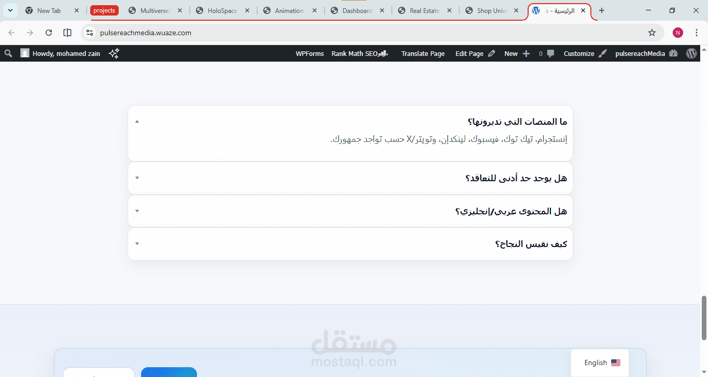Image resolution: width=708 pixels, height=377 pixels.
Task: Close the New Tab tab
Action: 77,10
